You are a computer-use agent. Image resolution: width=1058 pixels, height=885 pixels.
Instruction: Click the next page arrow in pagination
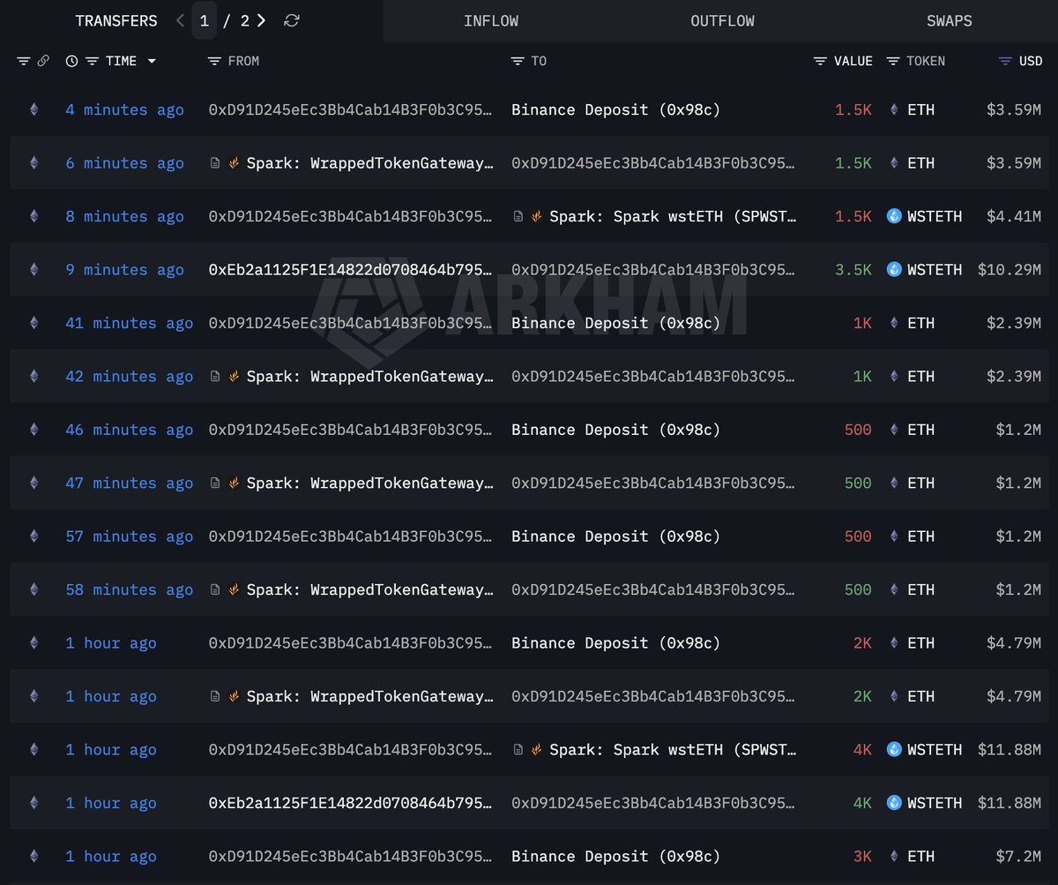(x=262, y=19)
